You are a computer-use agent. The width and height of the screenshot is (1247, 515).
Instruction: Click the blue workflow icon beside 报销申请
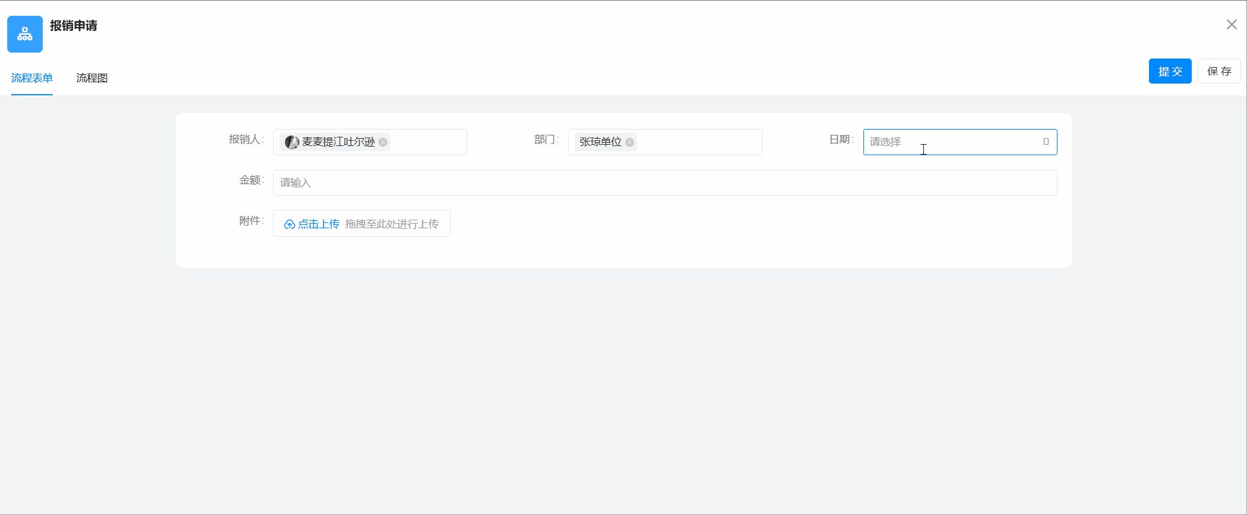click(x=25, y=34)
